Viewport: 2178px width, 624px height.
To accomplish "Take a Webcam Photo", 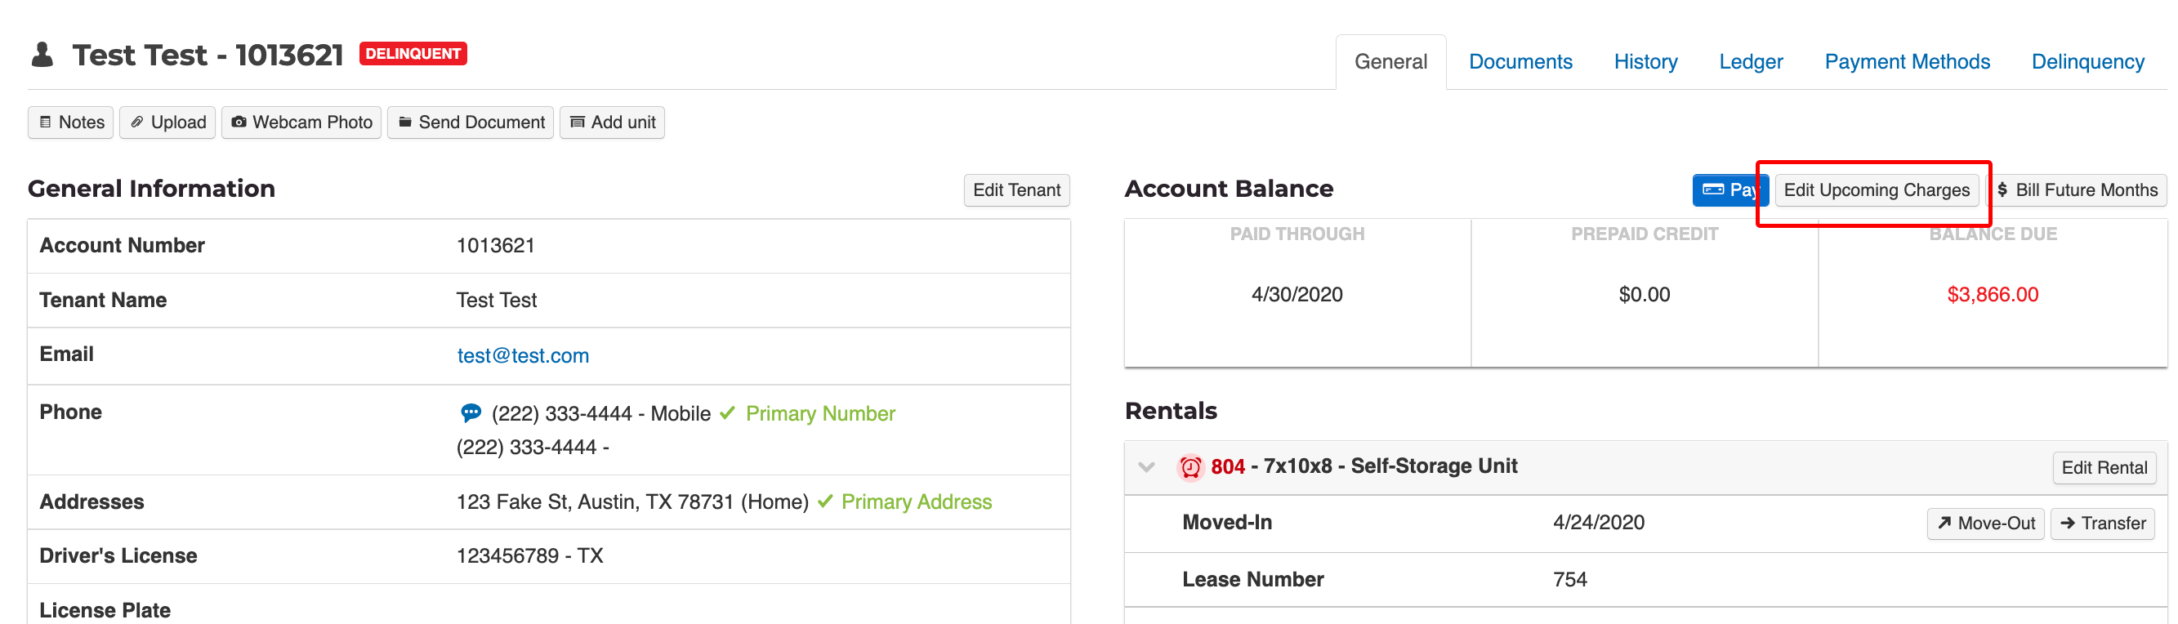I will pos(301,123).
